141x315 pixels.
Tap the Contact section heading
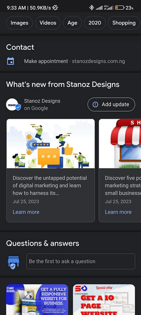[x=20, y=47]
